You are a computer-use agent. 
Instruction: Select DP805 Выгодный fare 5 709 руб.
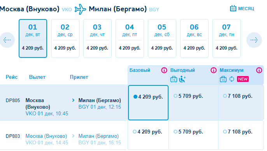pyautogui.click(x=188, y=96)
